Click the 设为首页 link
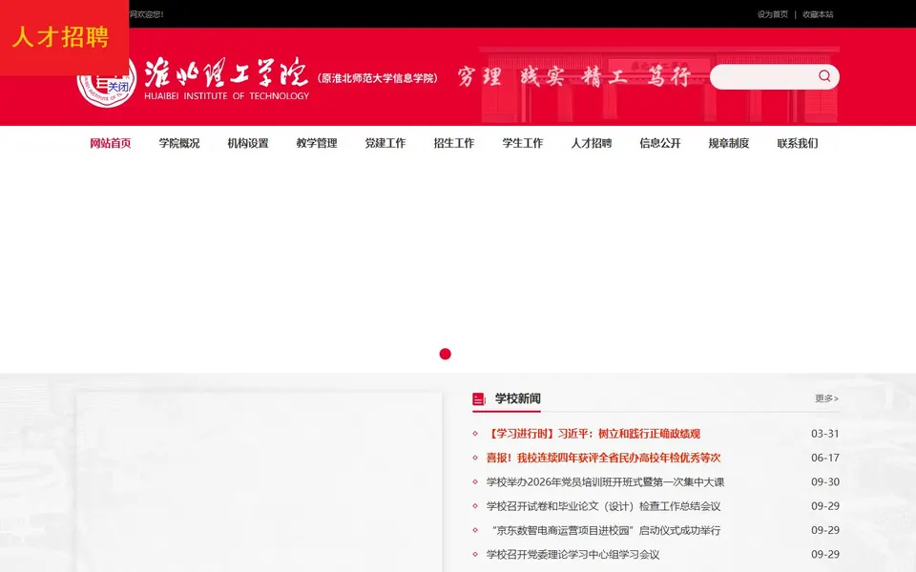Screen dimensions: 916x572 (x=772, y=14)
